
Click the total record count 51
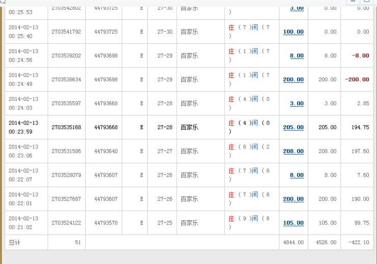77,243
